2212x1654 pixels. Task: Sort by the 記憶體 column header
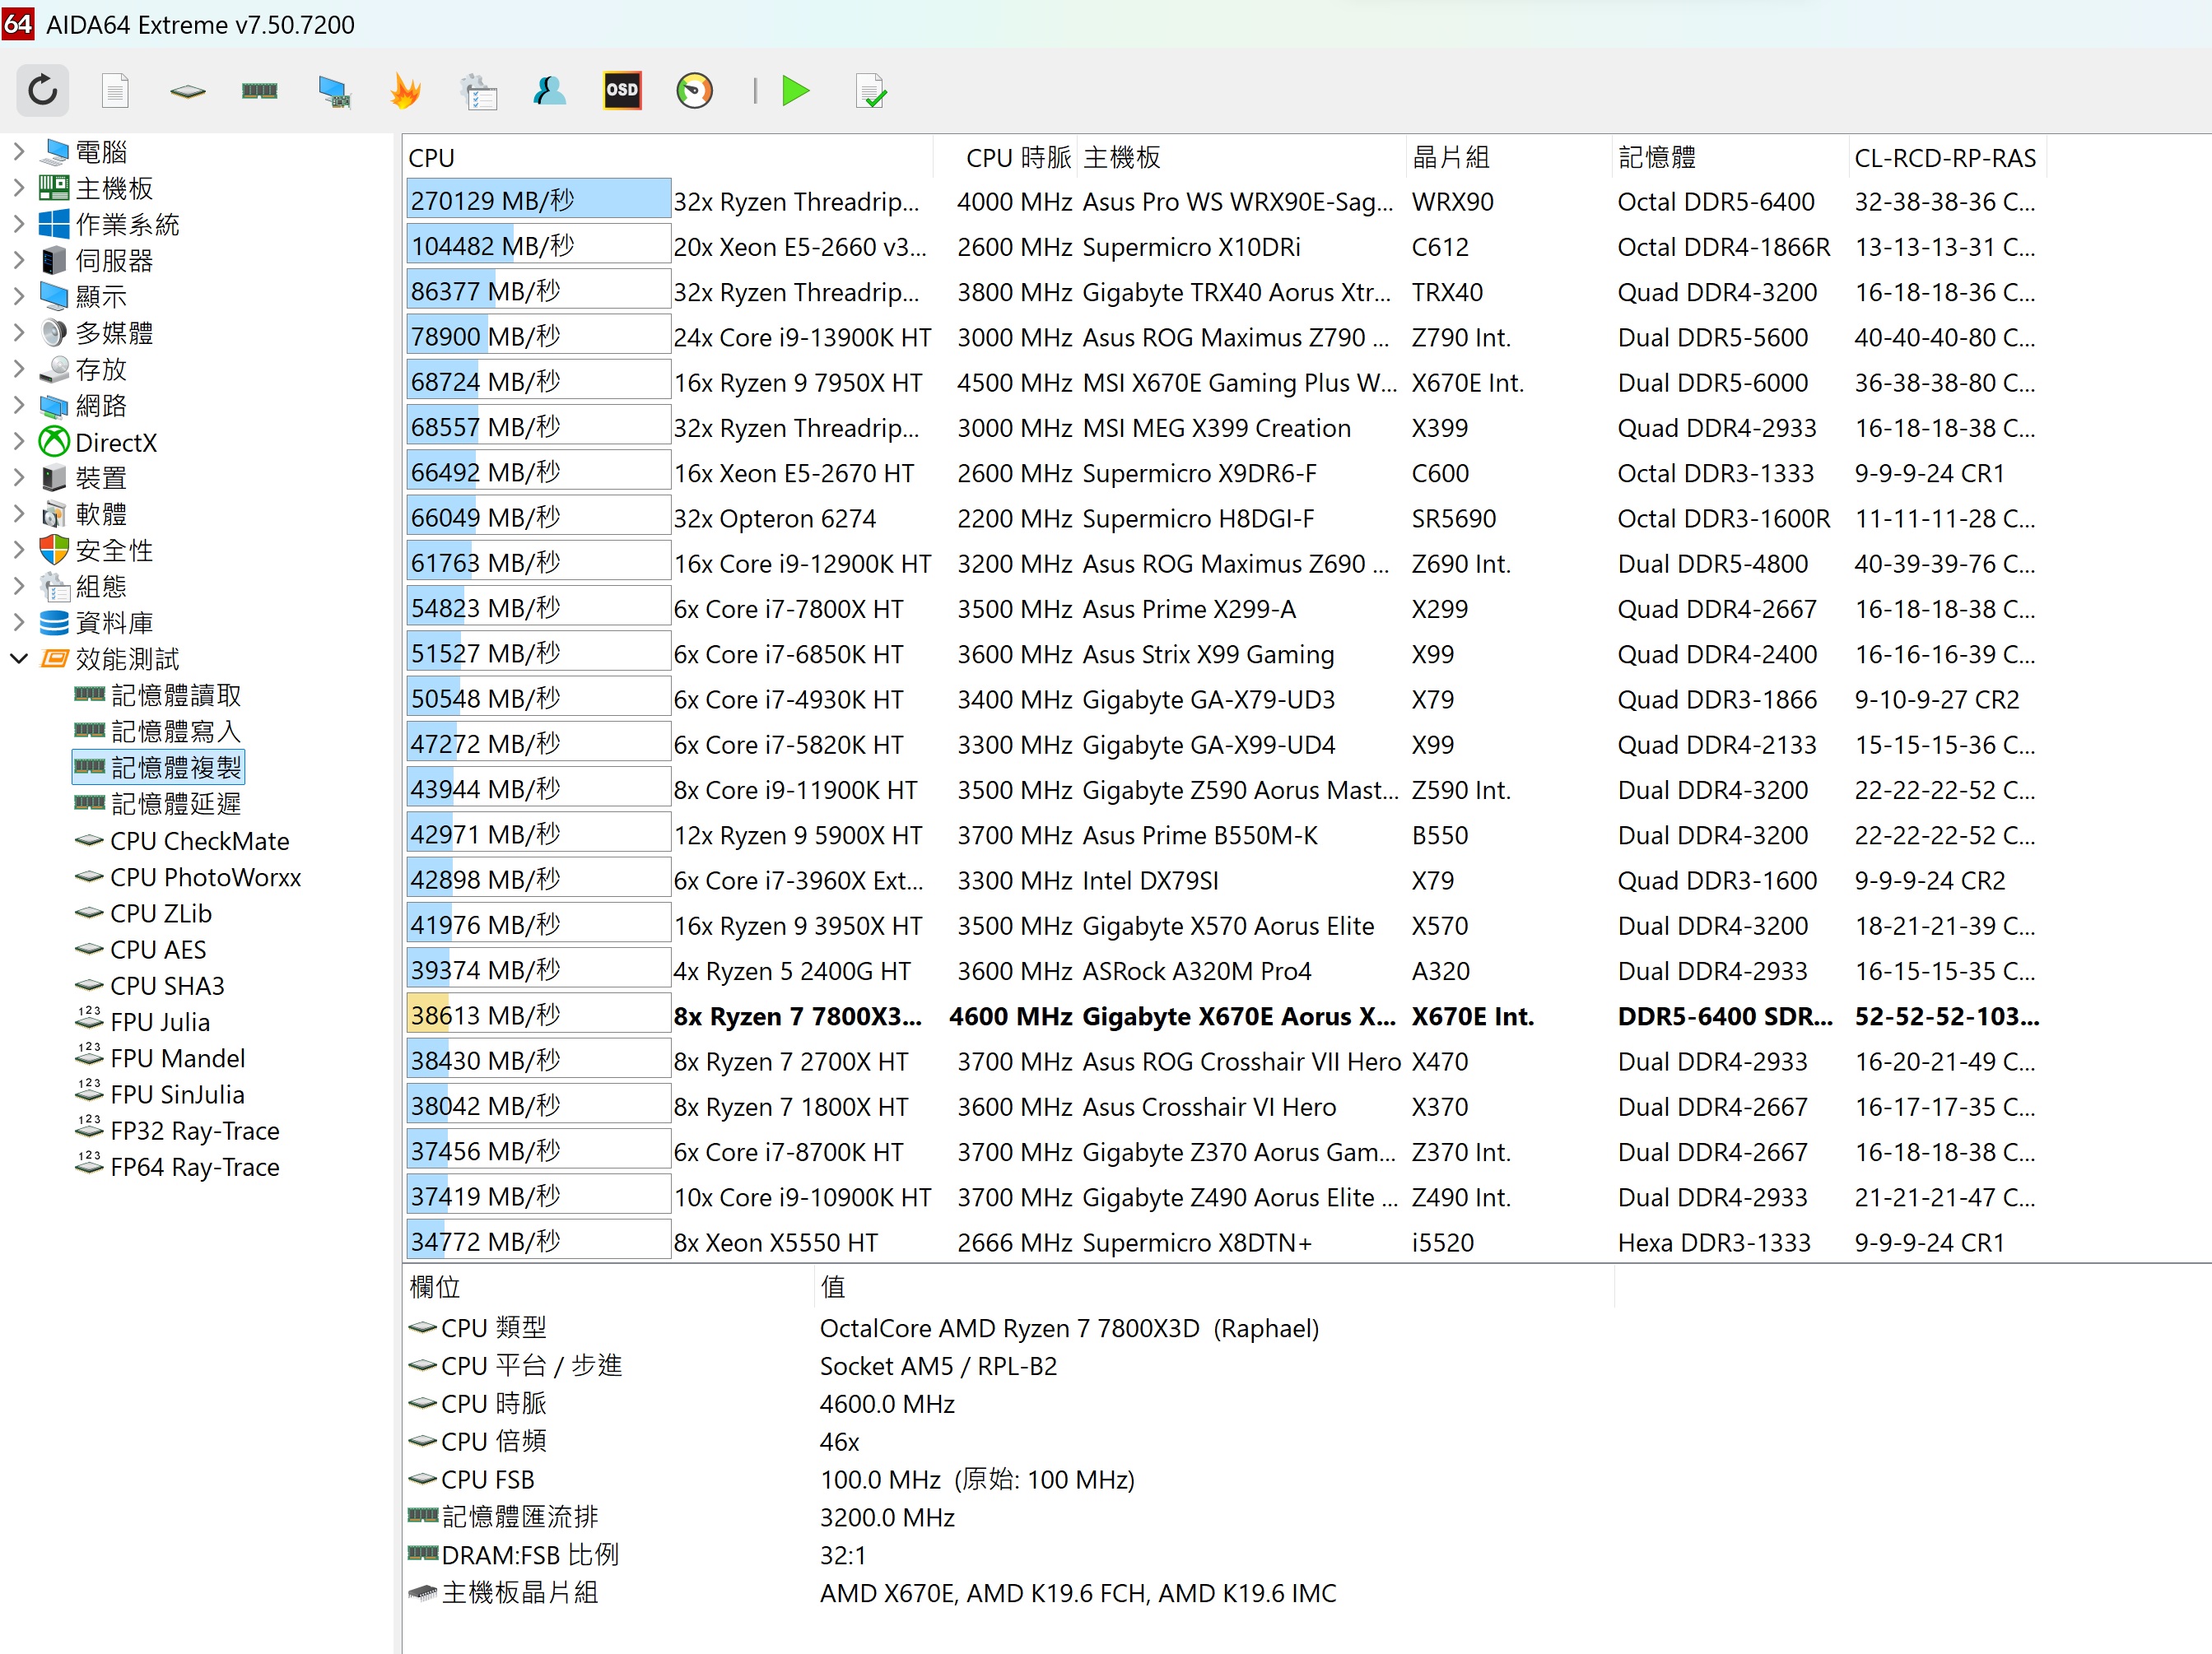pos(1729,157)
